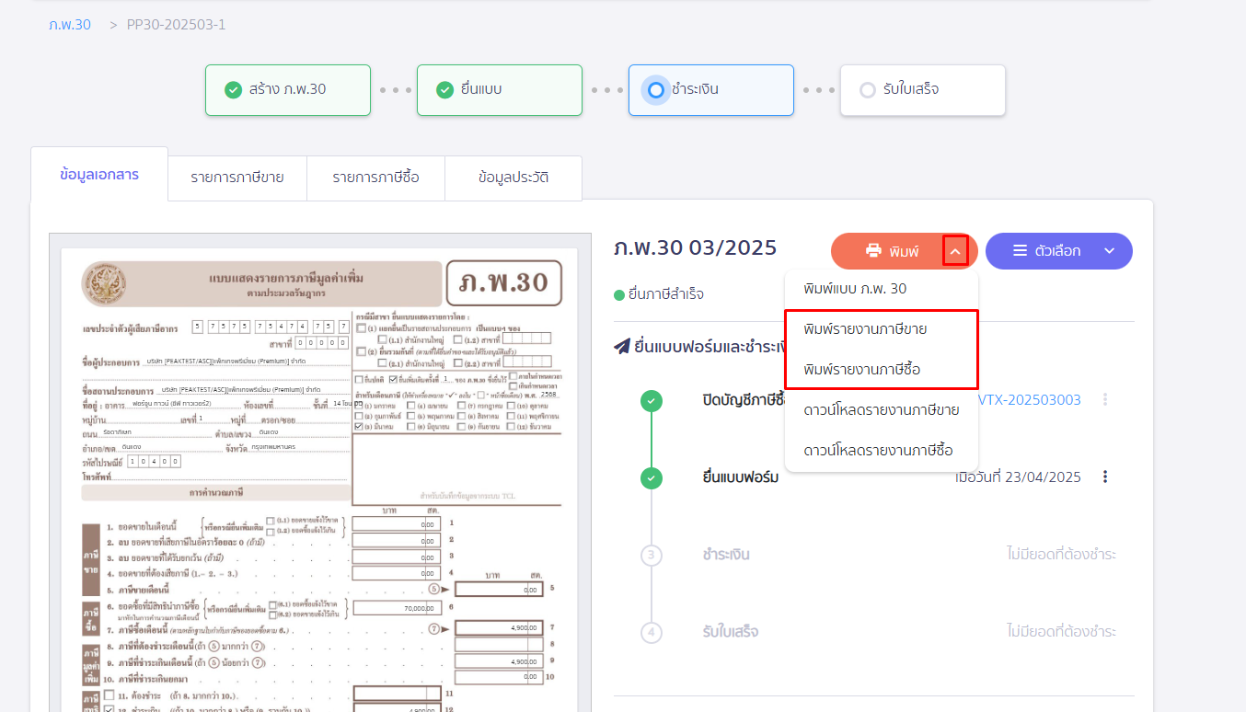
Task: Open the ข้อมูลประวัติ tab
Action: 513,178
